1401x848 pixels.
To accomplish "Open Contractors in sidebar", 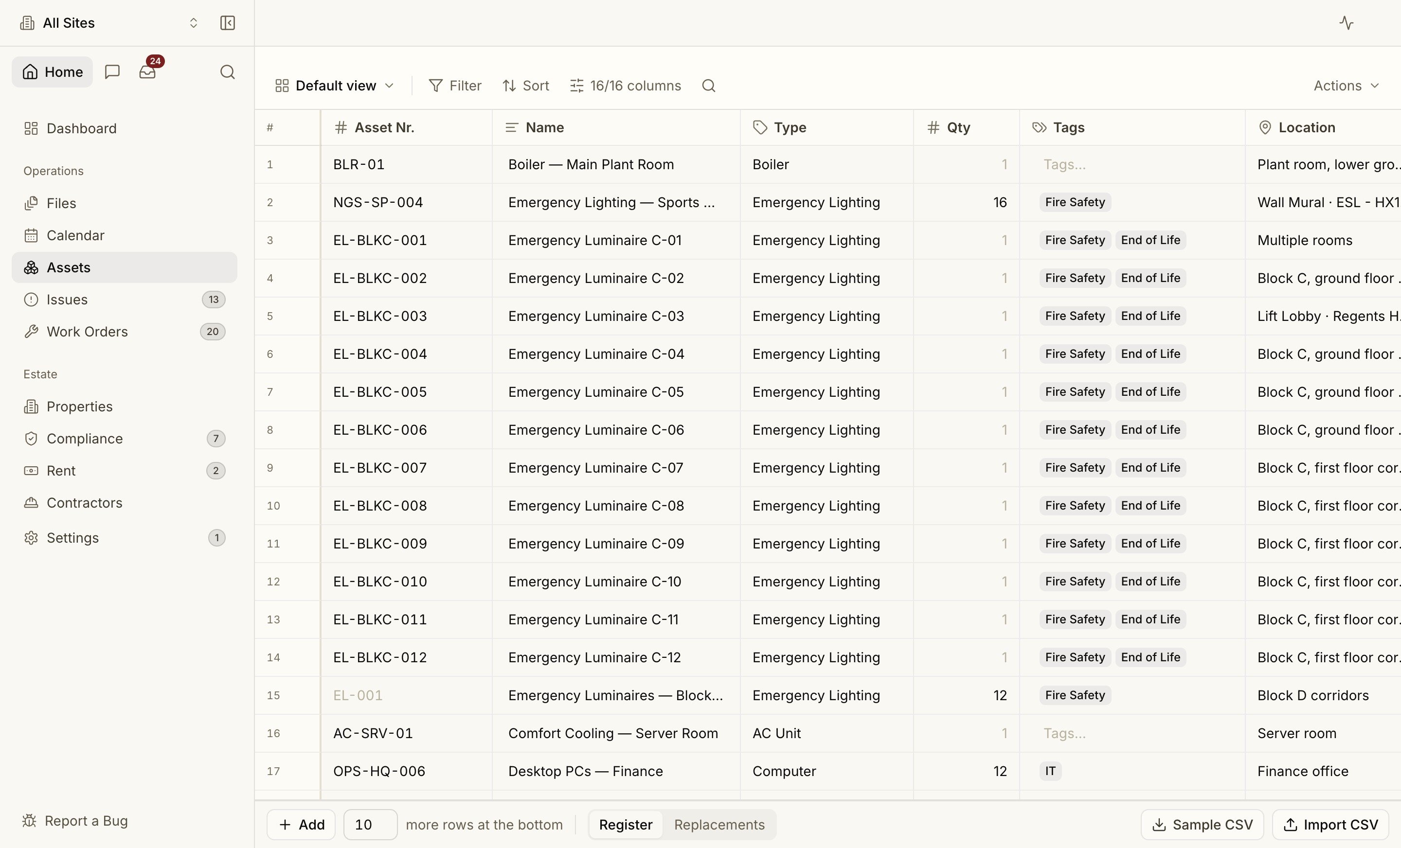I will (x=125, y=502).
